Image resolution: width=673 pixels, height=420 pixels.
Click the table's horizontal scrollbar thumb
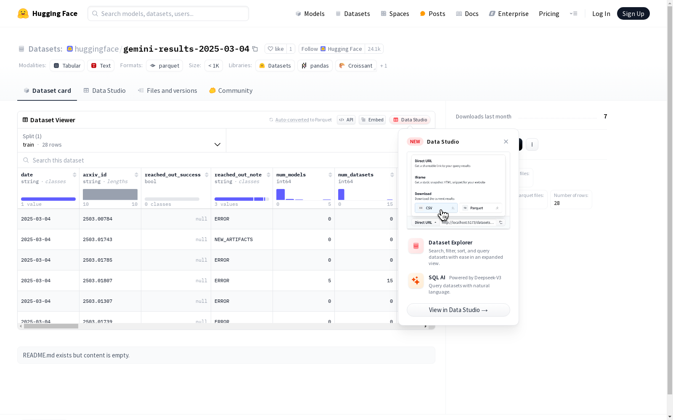51,326
